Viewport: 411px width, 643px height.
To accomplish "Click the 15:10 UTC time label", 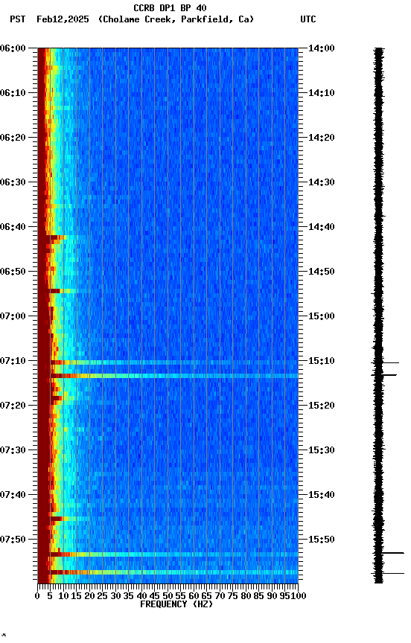I will pyautogui.click(x=322, y=361).
